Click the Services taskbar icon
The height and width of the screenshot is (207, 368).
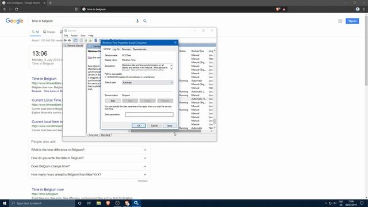tap(136, 203)
